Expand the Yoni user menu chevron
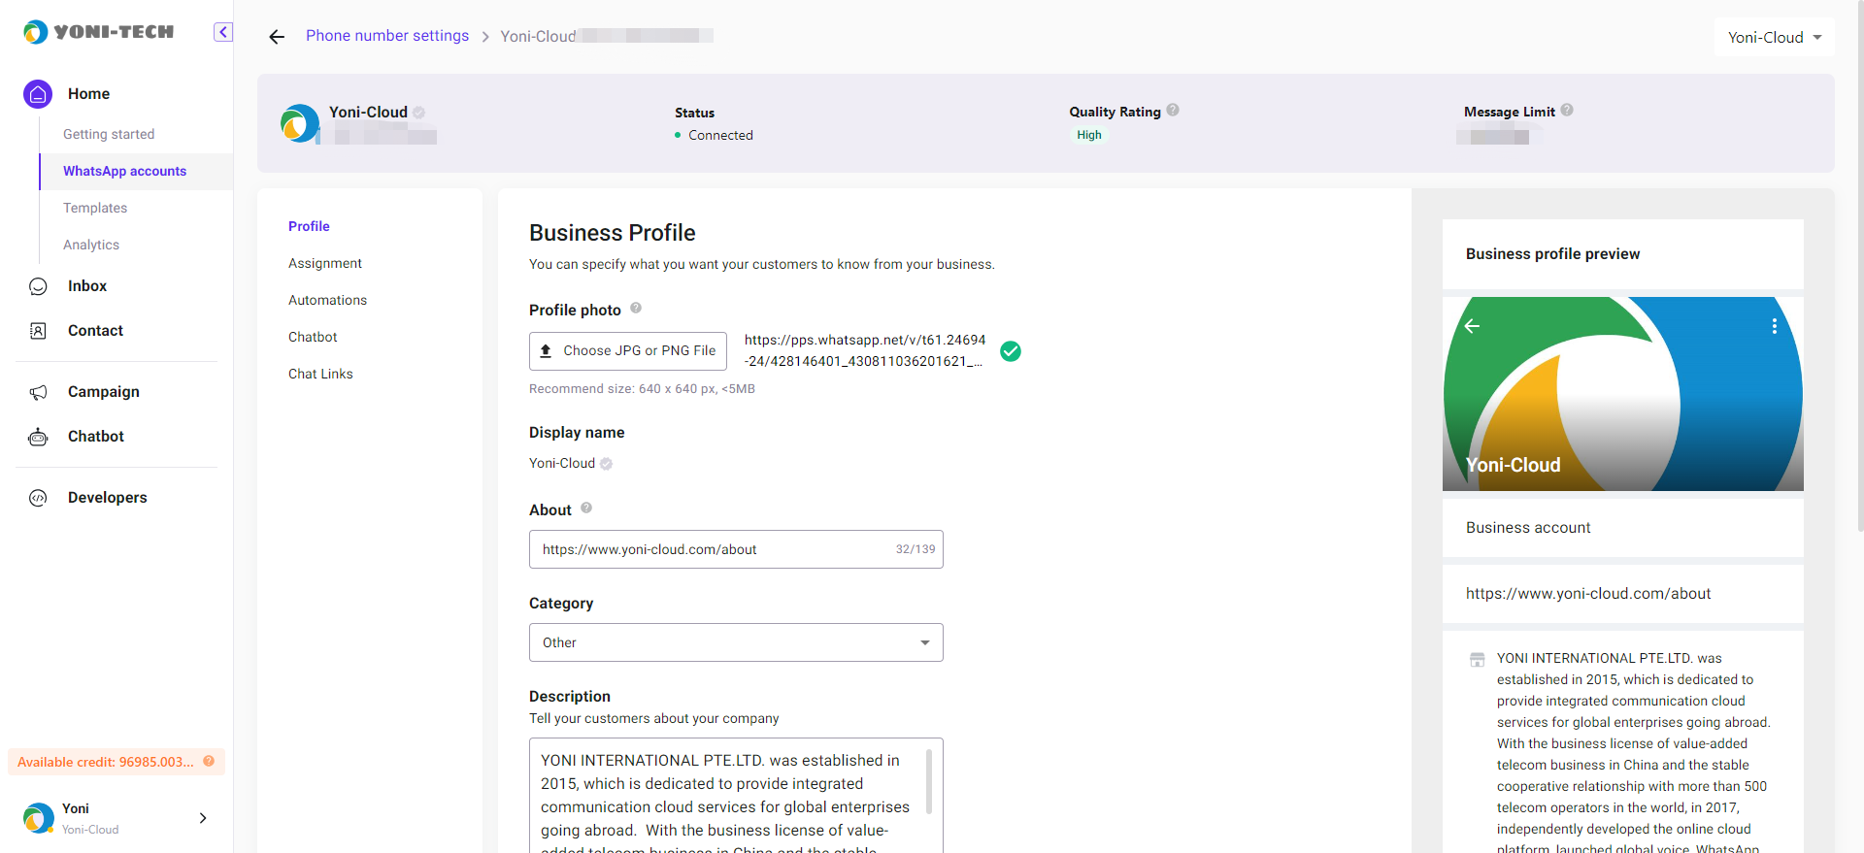The image size is (1864, 853). [203, 818]
